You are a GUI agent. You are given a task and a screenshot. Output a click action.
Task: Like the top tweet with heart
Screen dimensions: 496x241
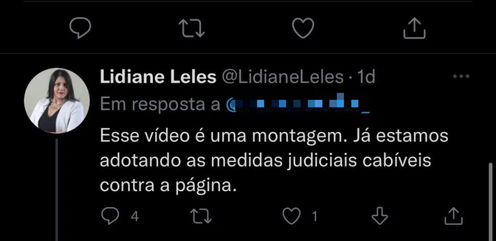pos(303,28)
